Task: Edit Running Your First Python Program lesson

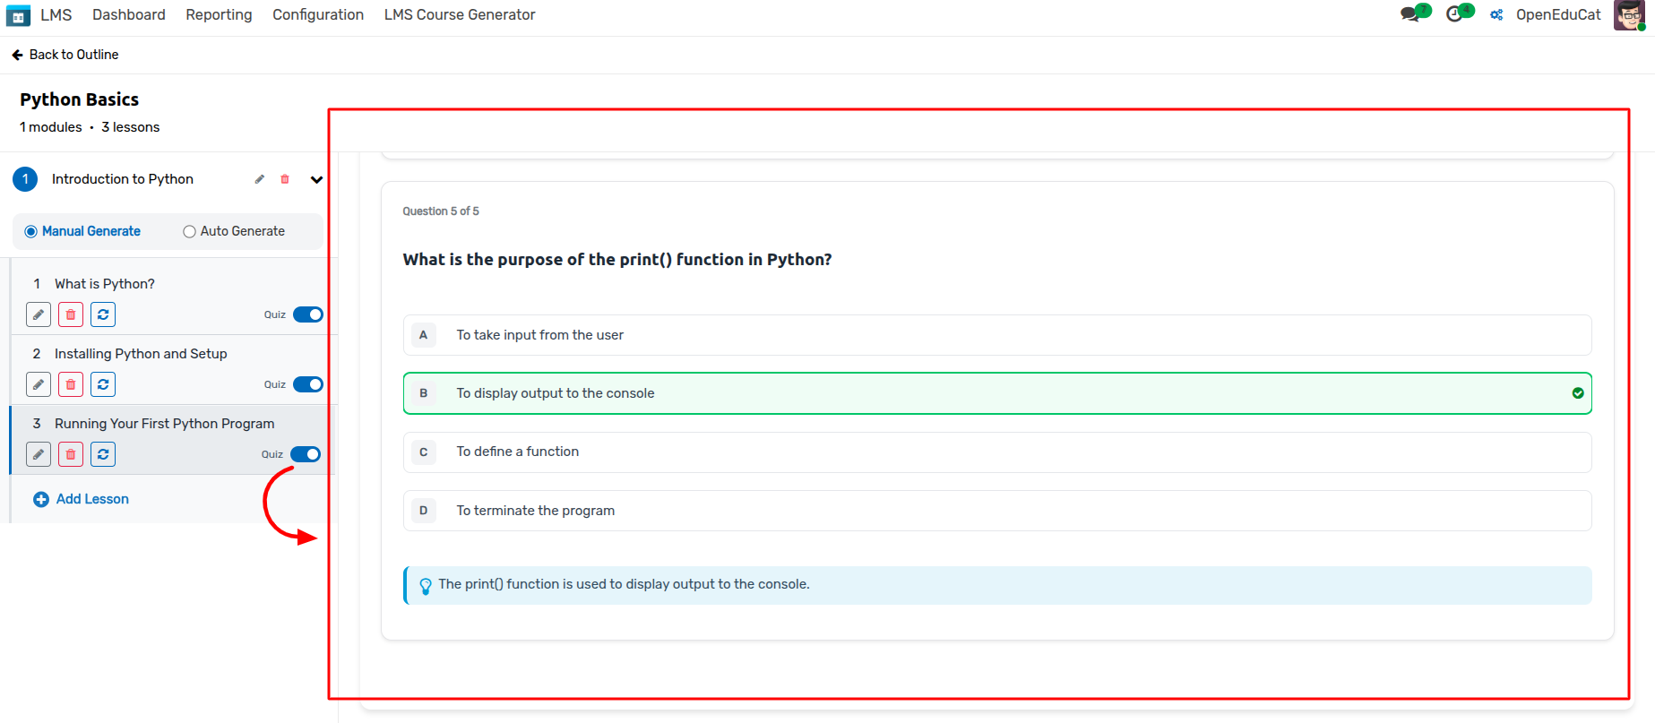Action: (x=39, y=454)
